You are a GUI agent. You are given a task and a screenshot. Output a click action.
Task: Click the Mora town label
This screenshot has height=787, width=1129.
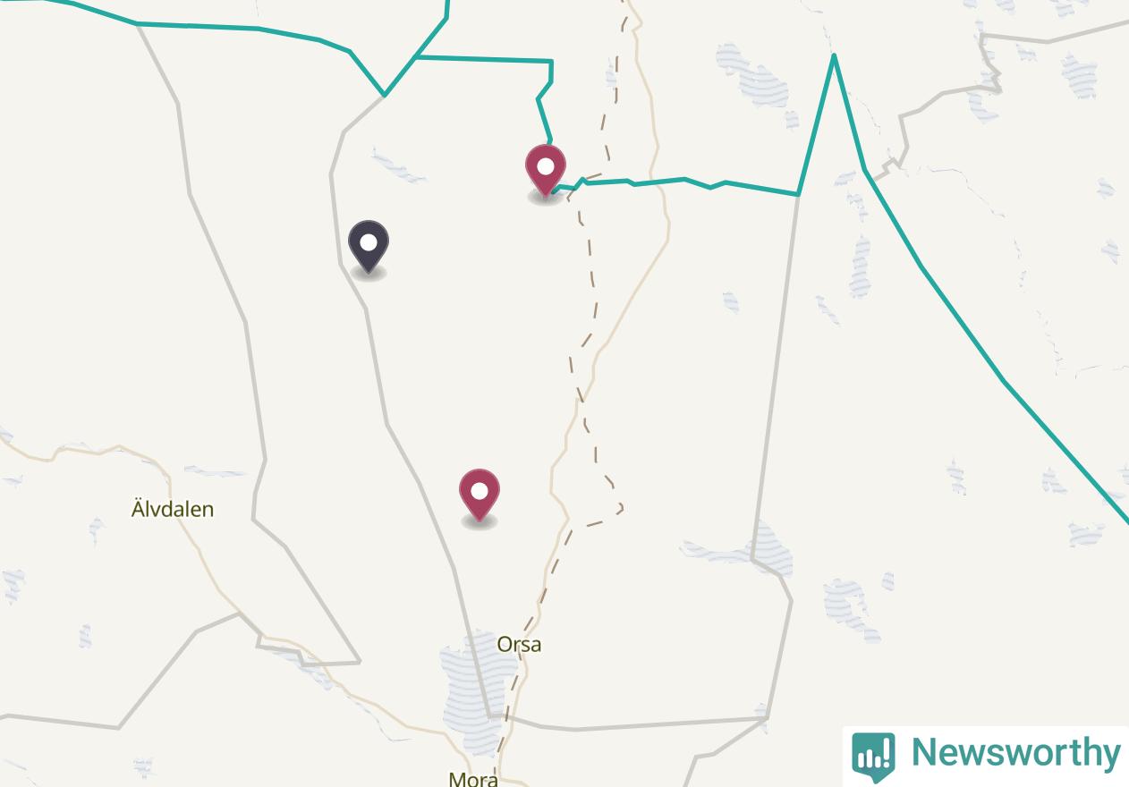coord(473,779)
